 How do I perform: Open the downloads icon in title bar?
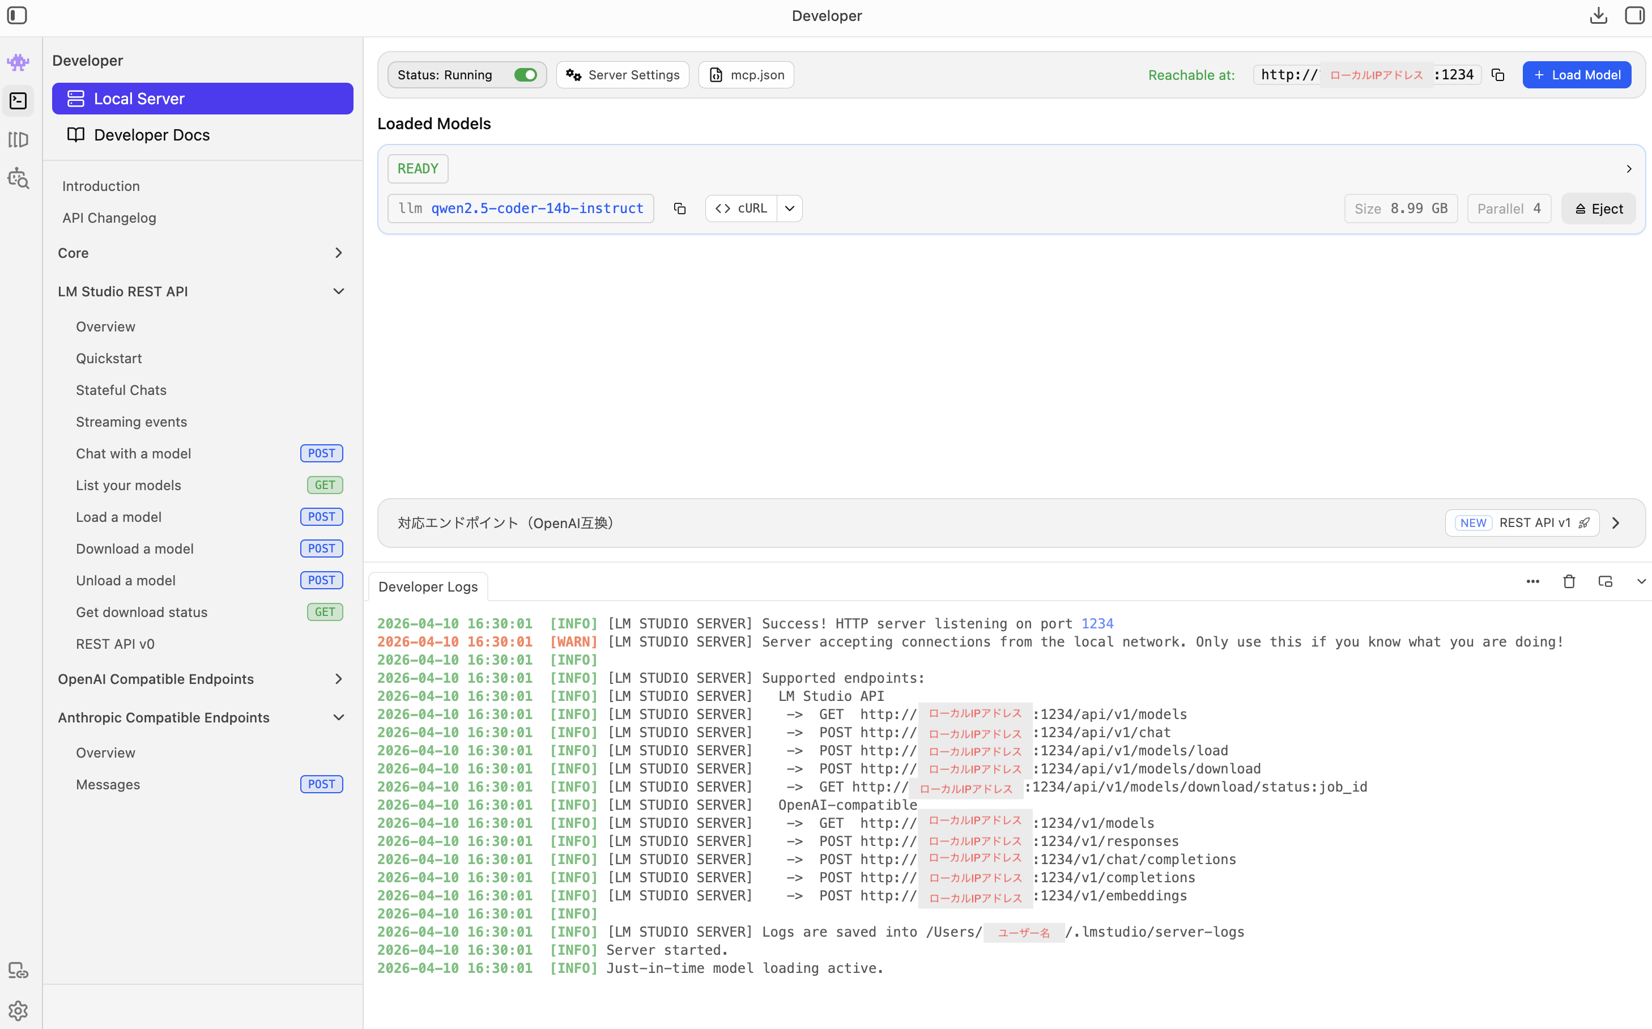point(1598,15)
